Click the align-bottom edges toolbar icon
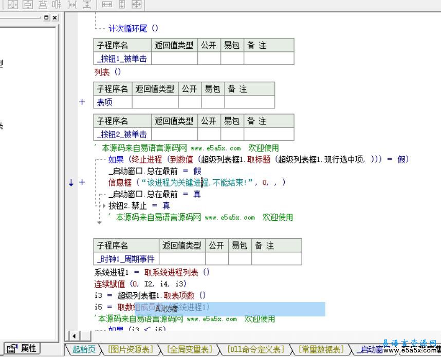Screen dimensions: 441x357 [x=43, y=5]
